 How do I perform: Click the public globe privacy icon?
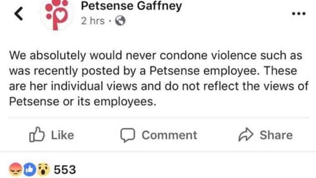coord(120,21)
